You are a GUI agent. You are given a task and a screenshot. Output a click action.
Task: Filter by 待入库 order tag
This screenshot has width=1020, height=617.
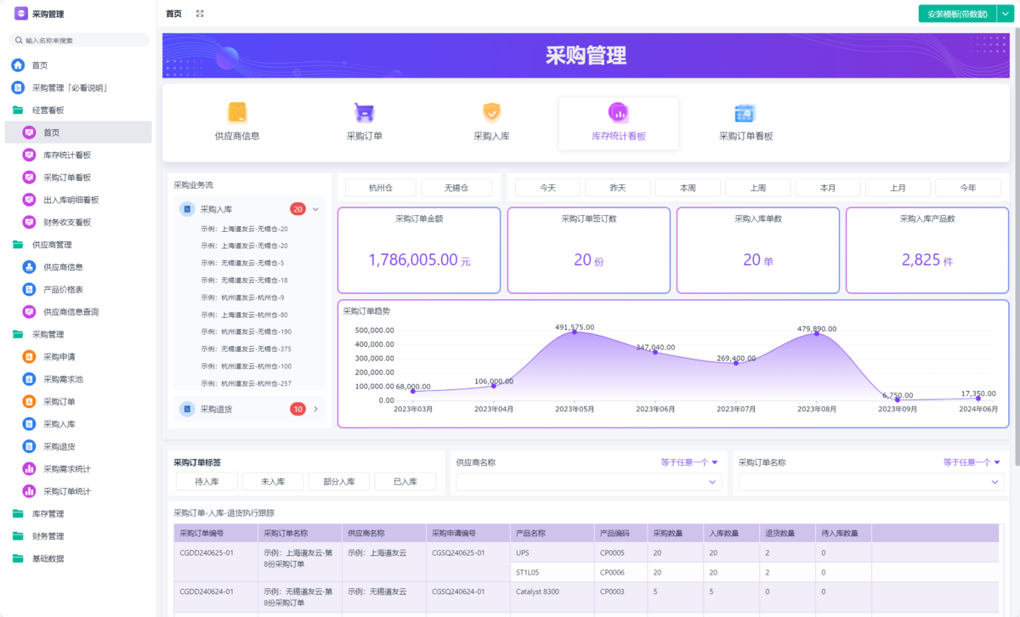pyautogui.click(x=207, y=482)
